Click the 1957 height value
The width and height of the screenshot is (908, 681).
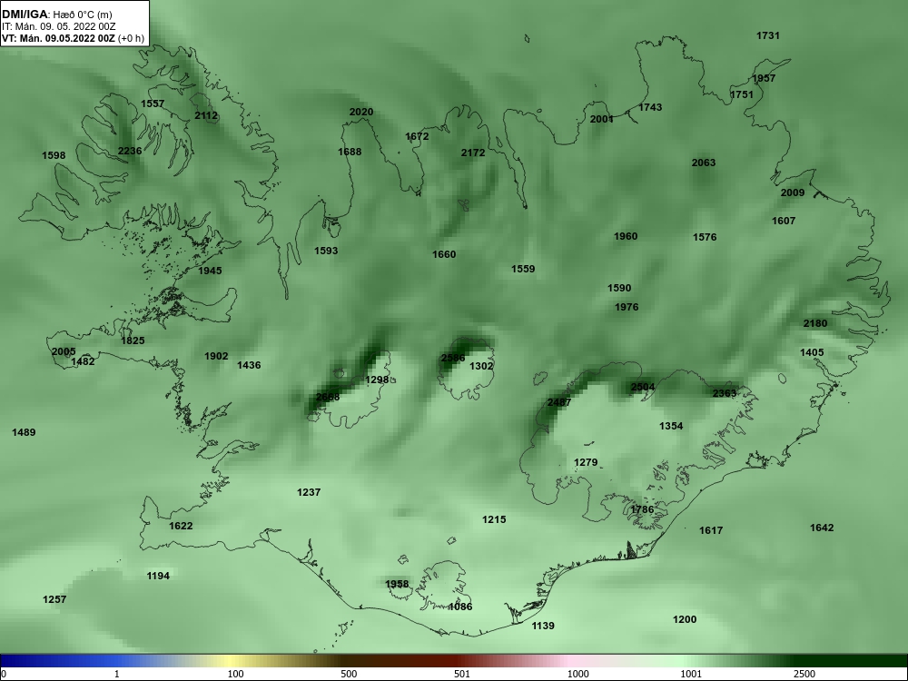[764, 78]
